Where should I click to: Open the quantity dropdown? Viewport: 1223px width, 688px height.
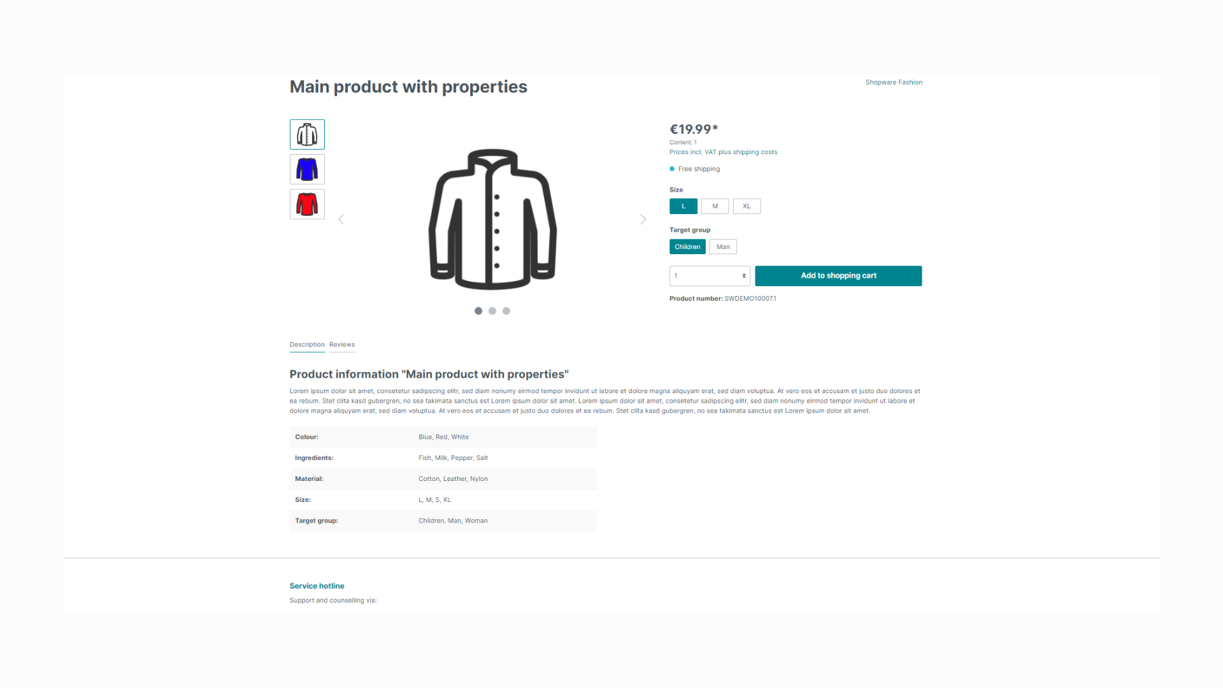pos(710,276)
